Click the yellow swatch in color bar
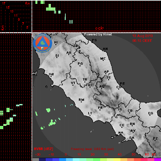The height and width of the screenshot is (161, 161). tap(117, 159)
